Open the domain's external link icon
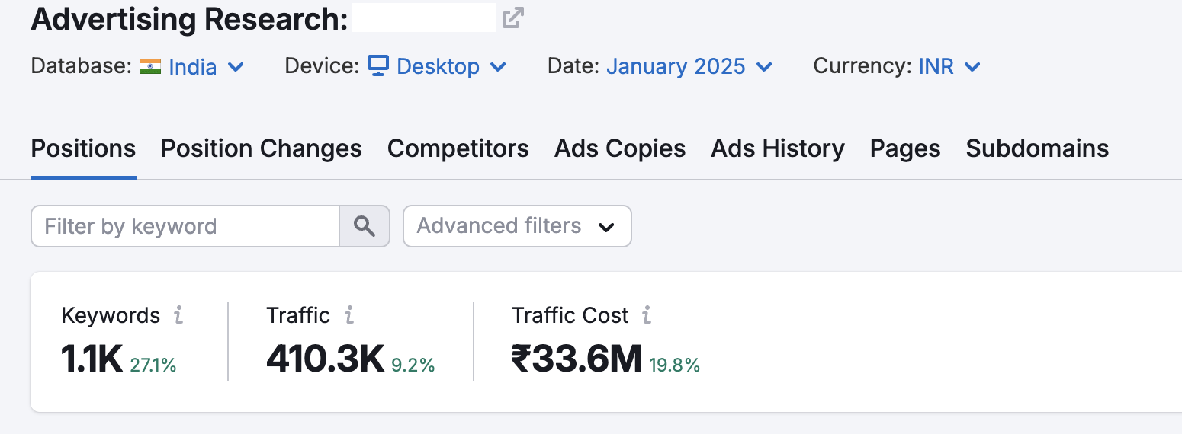Image resolution: width=1182 pixels, height=434 pixels. pyautogui.click(x=513, y=18)
